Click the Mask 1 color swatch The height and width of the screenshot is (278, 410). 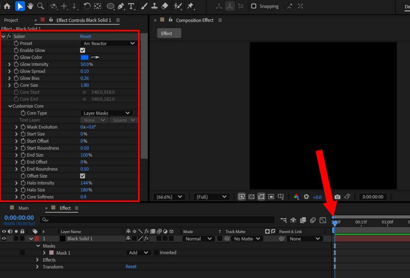[52, 253]
